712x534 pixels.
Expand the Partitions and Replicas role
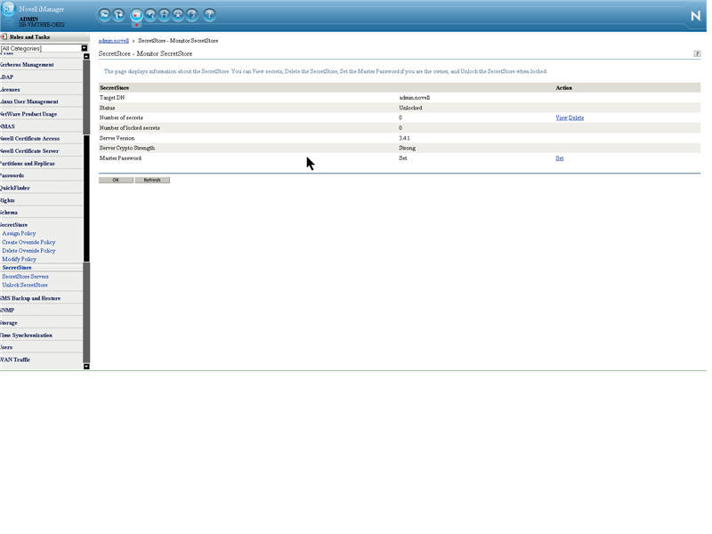pyautogui.click(x=28, y=164)
